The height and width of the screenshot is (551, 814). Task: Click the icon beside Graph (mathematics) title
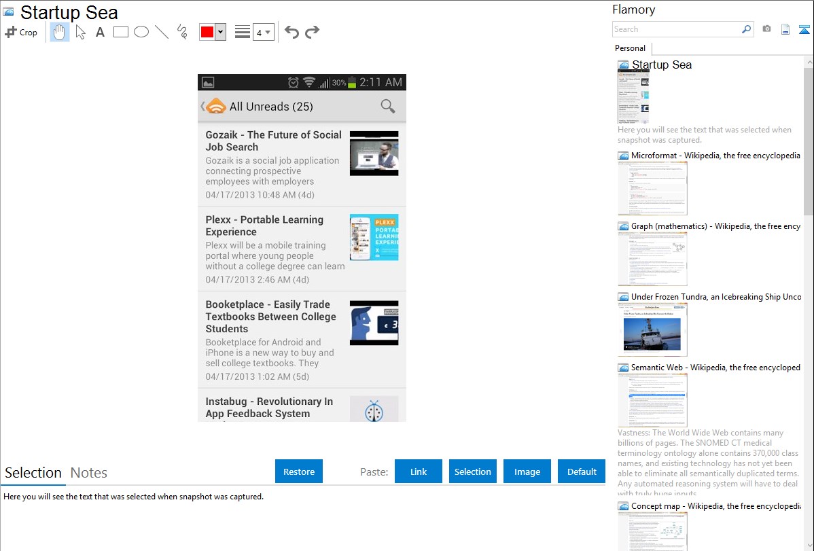coord(623,226)
